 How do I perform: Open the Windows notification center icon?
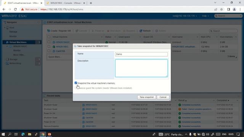click(x=238, y=134)
